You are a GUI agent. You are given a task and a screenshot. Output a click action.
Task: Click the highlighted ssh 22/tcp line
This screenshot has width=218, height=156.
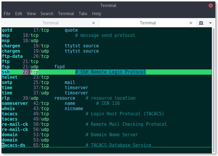107,72
